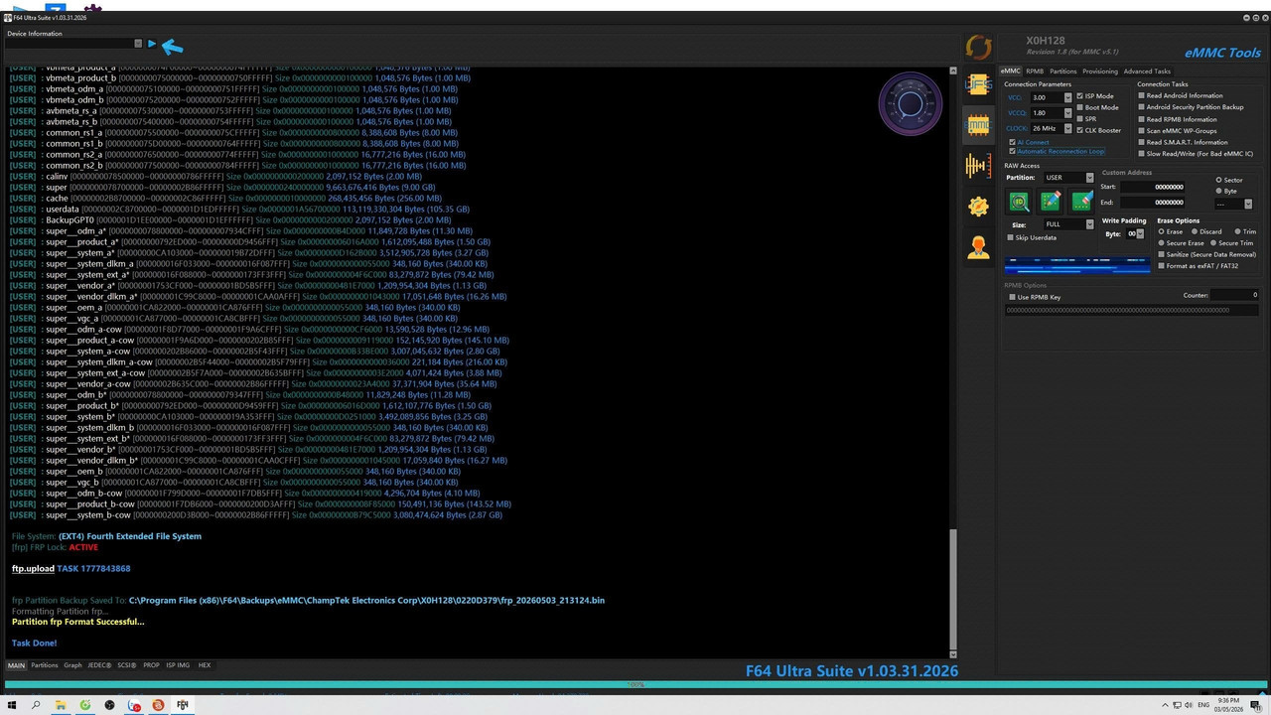Click the refresh/reconnect circular arrows icon
The width and height of the screenshot is (1271, 715).
pyautogui.click(x=978, y=47)
